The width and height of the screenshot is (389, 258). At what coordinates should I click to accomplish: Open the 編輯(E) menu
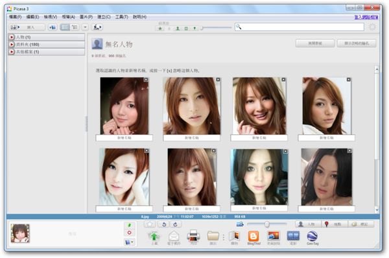coord(33,17)
